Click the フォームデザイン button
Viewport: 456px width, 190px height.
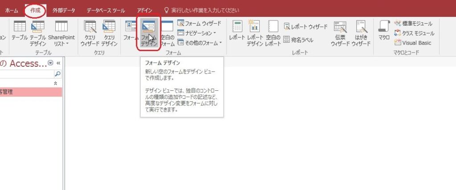coord(149,33)
